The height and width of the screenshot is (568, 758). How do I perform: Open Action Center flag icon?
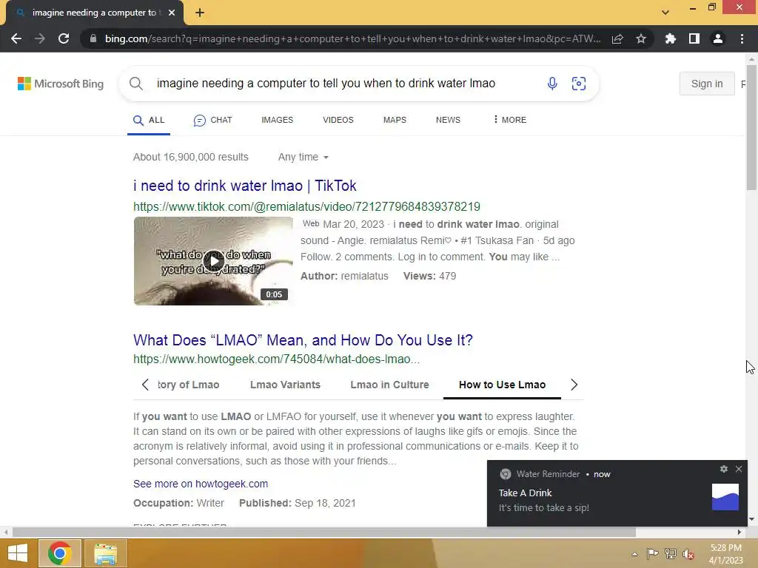pyautogui.click(x=652, y=554)
